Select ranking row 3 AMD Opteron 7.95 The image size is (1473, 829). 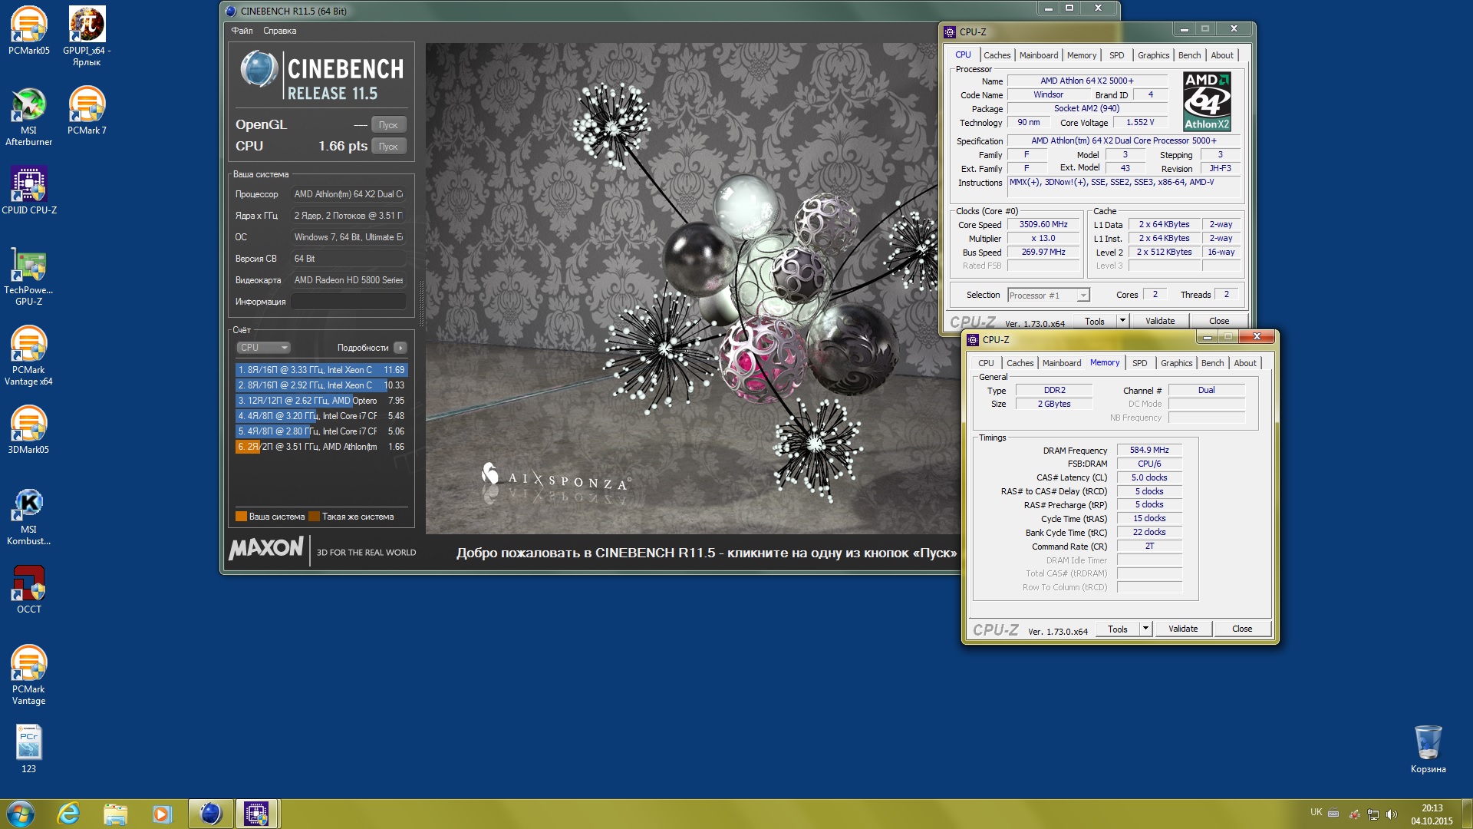coord(321,401)
